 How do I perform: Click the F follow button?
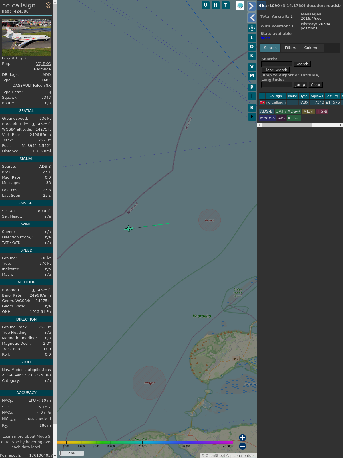(x=252, y=117)
